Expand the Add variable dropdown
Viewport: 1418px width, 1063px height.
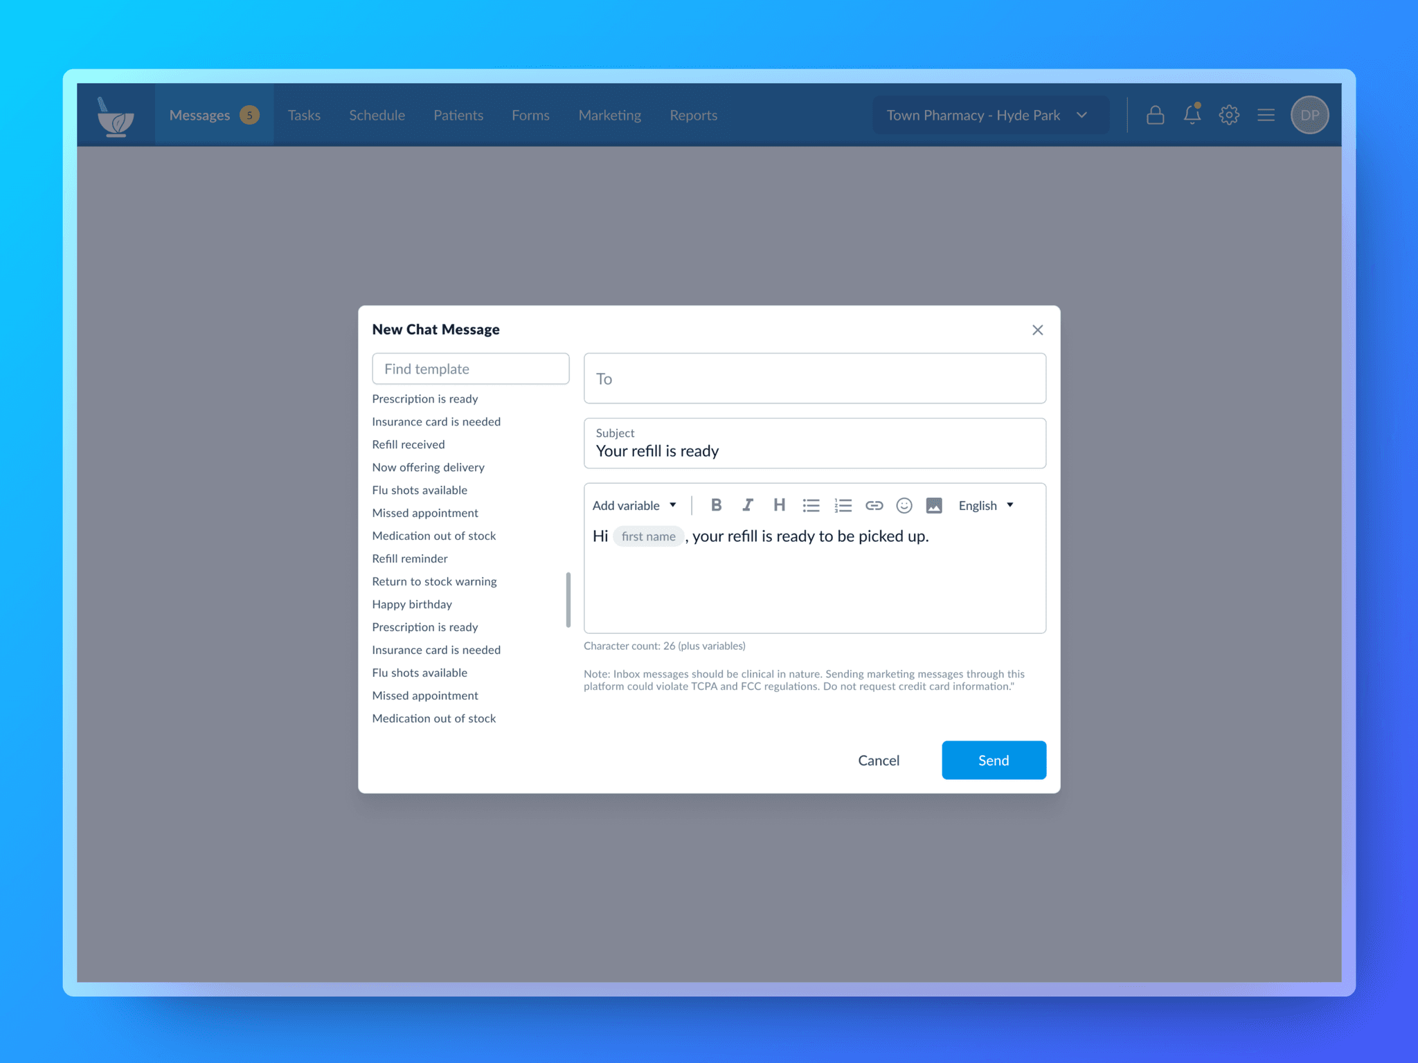(x=634, y=506)
